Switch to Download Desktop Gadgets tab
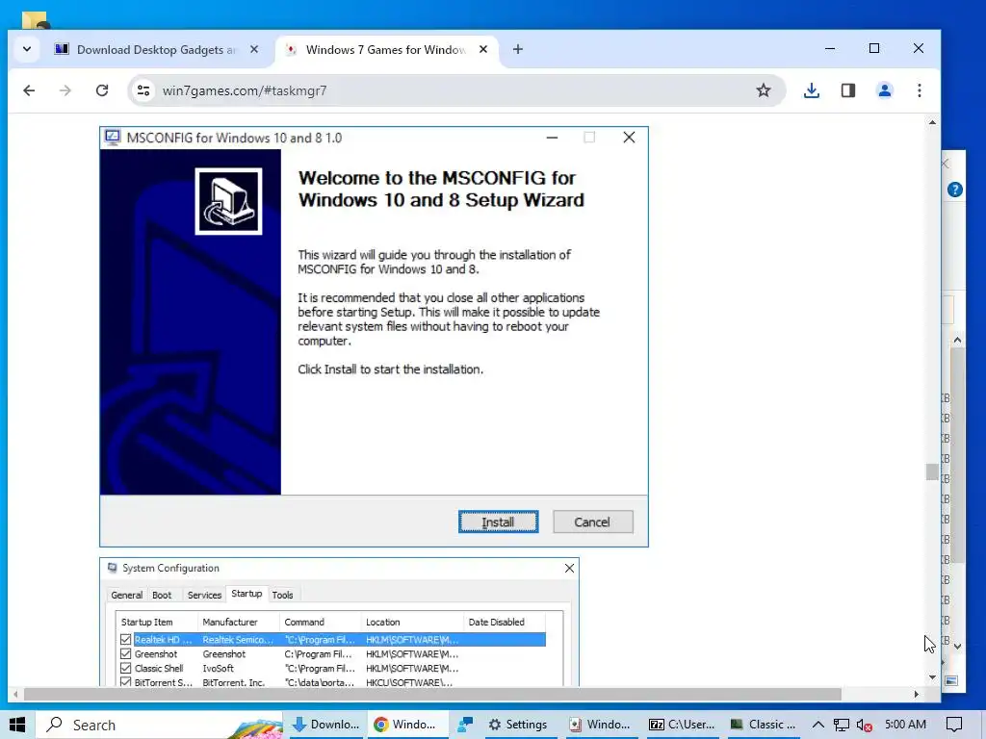The height and width of the screenshot is (739, 986). point(157,49)
